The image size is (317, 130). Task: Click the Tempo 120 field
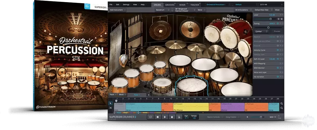194,117
